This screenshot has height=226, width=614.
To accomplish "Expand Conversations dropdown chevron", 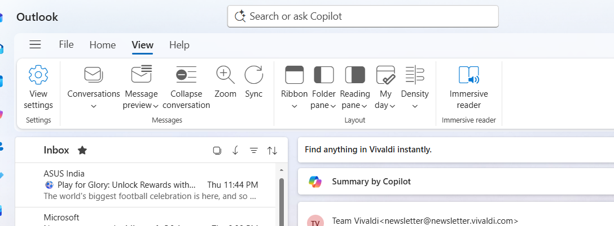I will (94, 106).
